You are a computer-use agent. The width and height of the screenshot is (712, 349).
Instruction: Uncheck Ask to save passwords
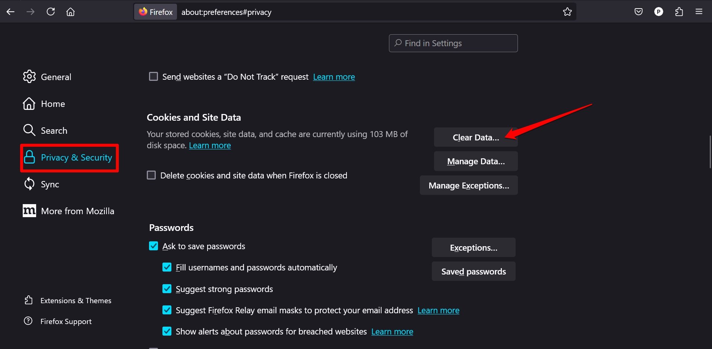click(154, 246)
